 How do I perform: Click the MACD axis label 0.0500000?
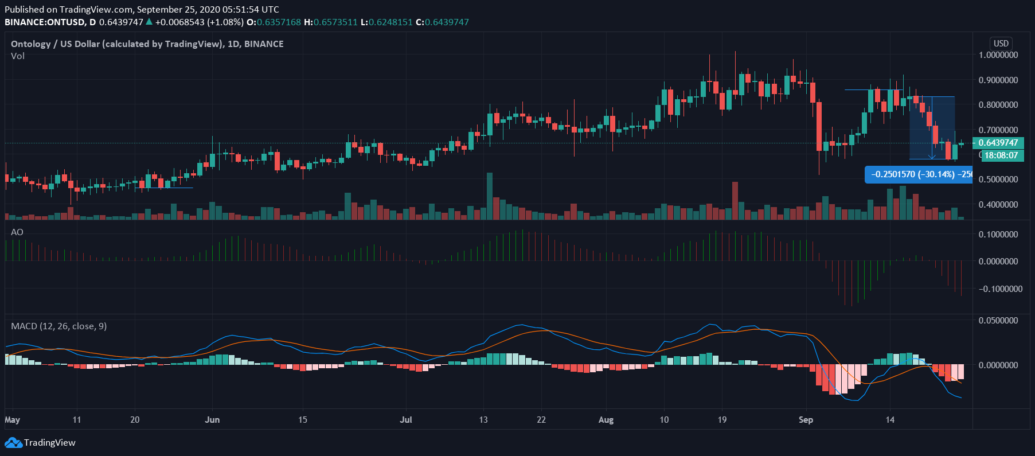(998, 321)
